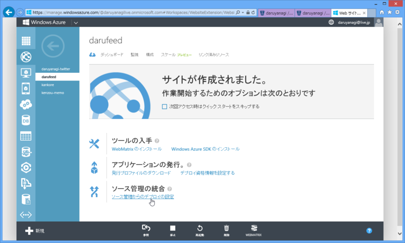The height and width of the screenshot is (243, 405).
Task: Open the Virtual Machines monitor icon in sidebar
Action: tap(26, 73)
